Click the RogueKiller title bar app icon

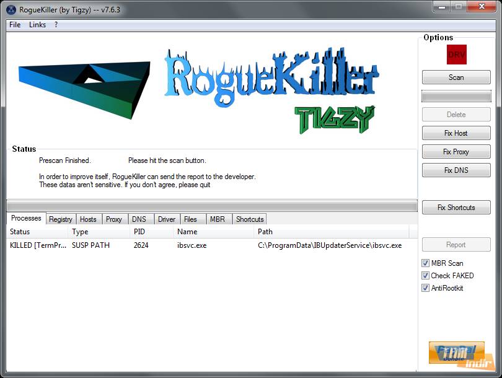tap(11, 9)
